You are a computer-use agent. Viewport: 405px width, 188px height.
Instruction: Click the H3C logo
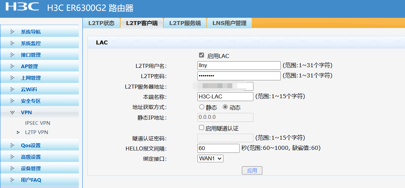click(x=22, y=7)
